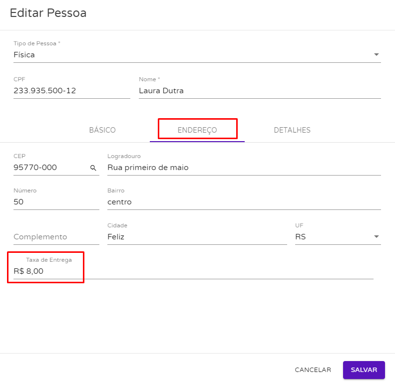Image resolution: width=395 pixels, height=383 pixels.
Task: Click the Nome field with Laura Dutra
Action: click(260, 91)
